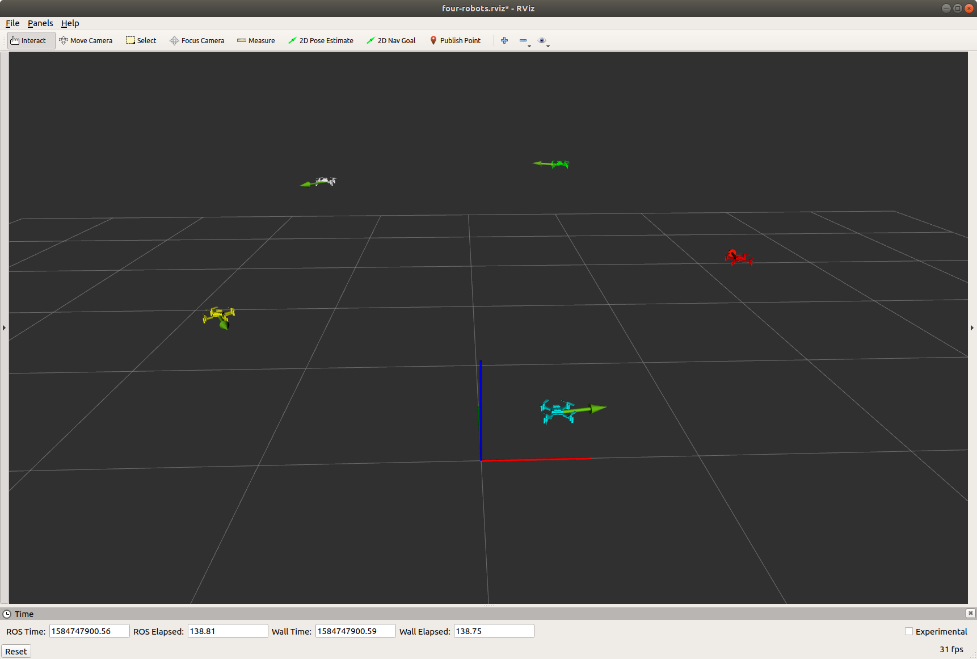The height and width of the screenshot is (659, 977).
Task: Activate the Focus Camera tool
Action: tap(197, 40)
